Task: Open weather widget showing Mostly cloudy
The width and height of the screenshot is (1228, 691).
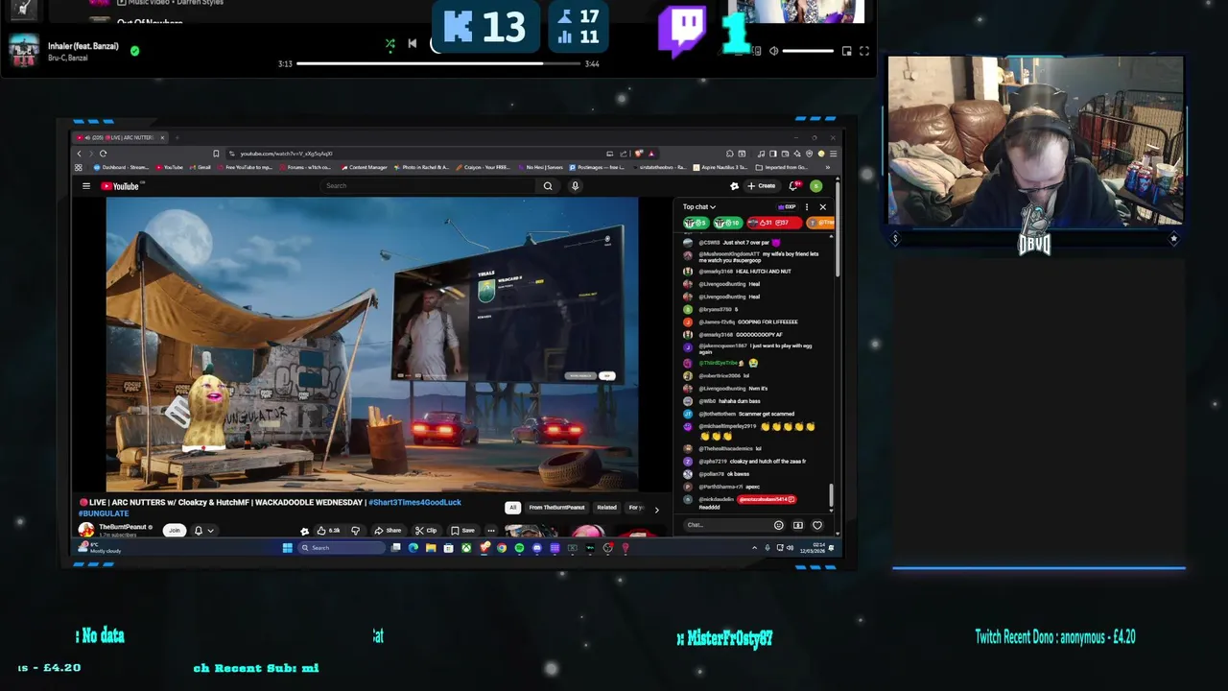Action: coord(101,548)
